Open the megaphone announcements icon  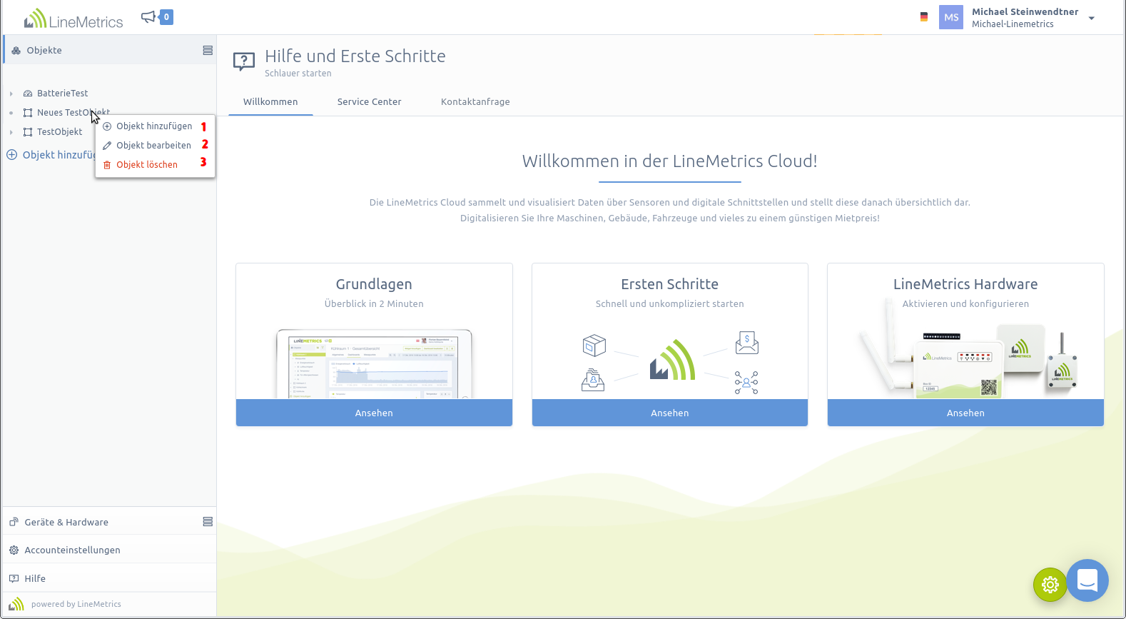[x=148, y=16]
